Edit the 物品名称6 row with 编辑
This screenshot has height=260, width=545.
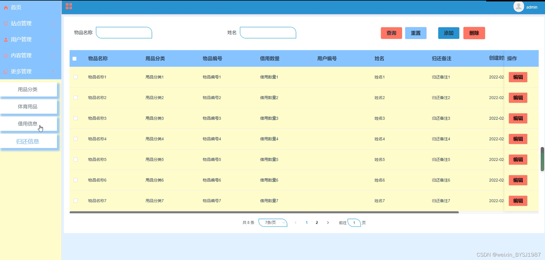(x=518, y=180)
